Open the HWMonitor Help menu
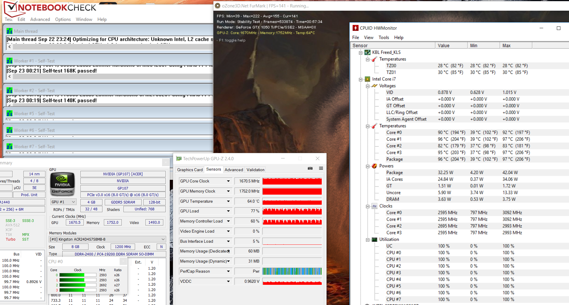The height and width of the screenshot is (305, 569). click(x=399, y=37)
